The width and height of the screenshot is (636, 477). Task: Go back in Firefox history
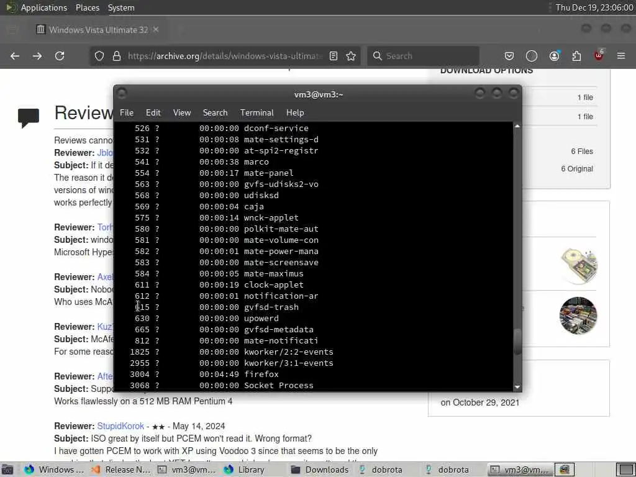[15, 56]
